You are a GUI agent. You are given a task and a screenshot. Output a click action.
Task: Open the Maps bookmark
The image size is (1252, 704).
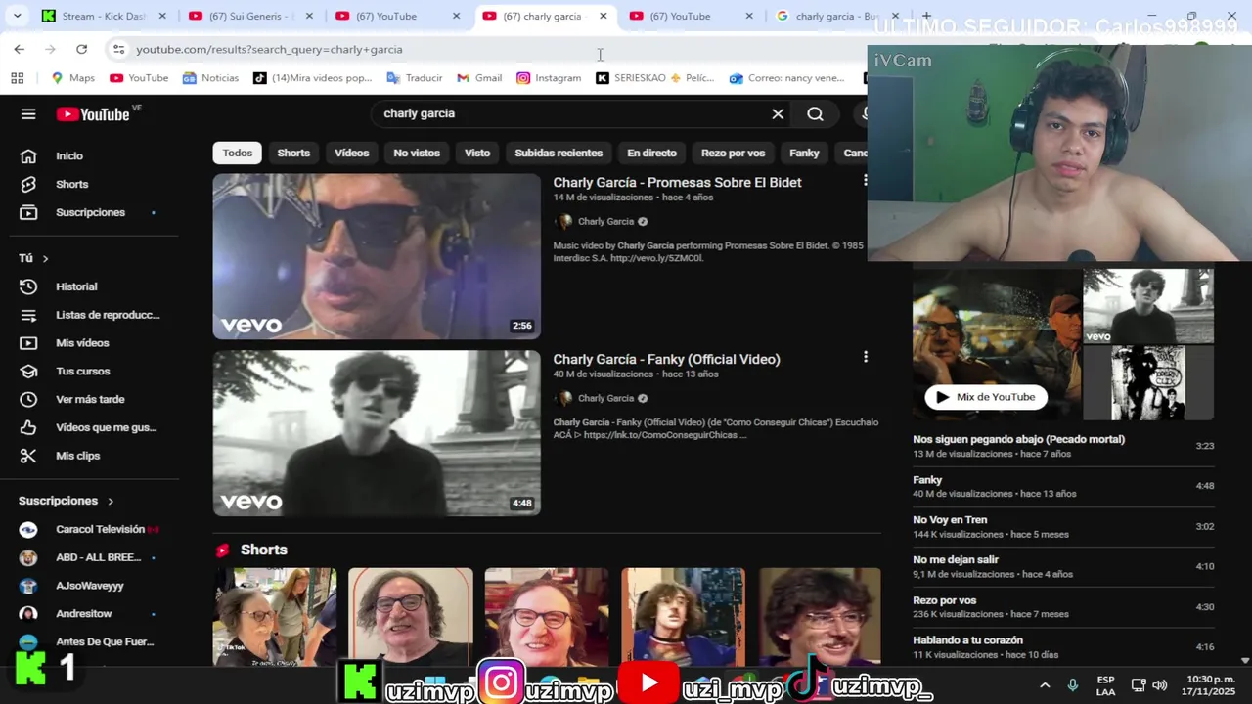(x=73, y=78)
